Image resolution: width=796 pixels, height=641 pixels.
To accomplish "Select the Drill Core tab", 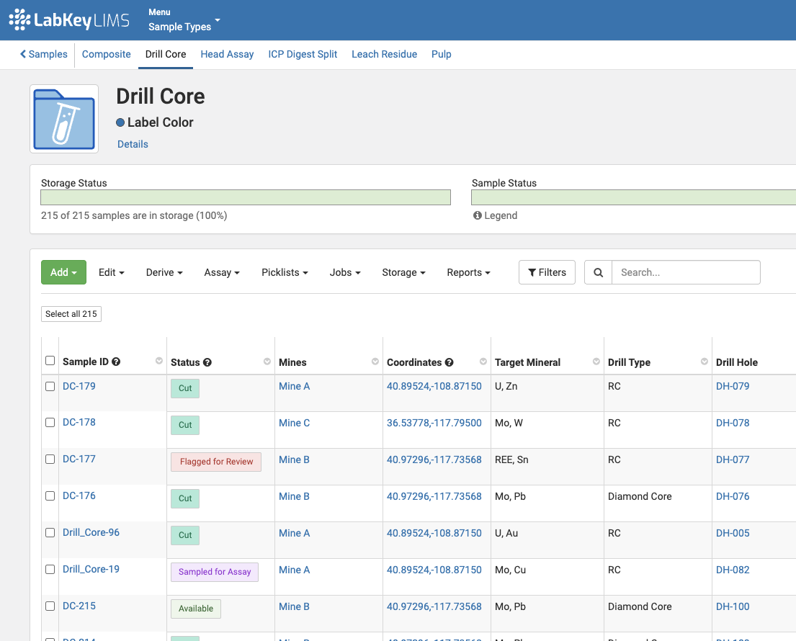I will pos(166,54).
